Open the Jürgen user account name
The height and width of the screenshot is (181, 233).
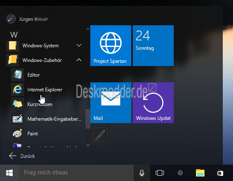pos(34,19)
